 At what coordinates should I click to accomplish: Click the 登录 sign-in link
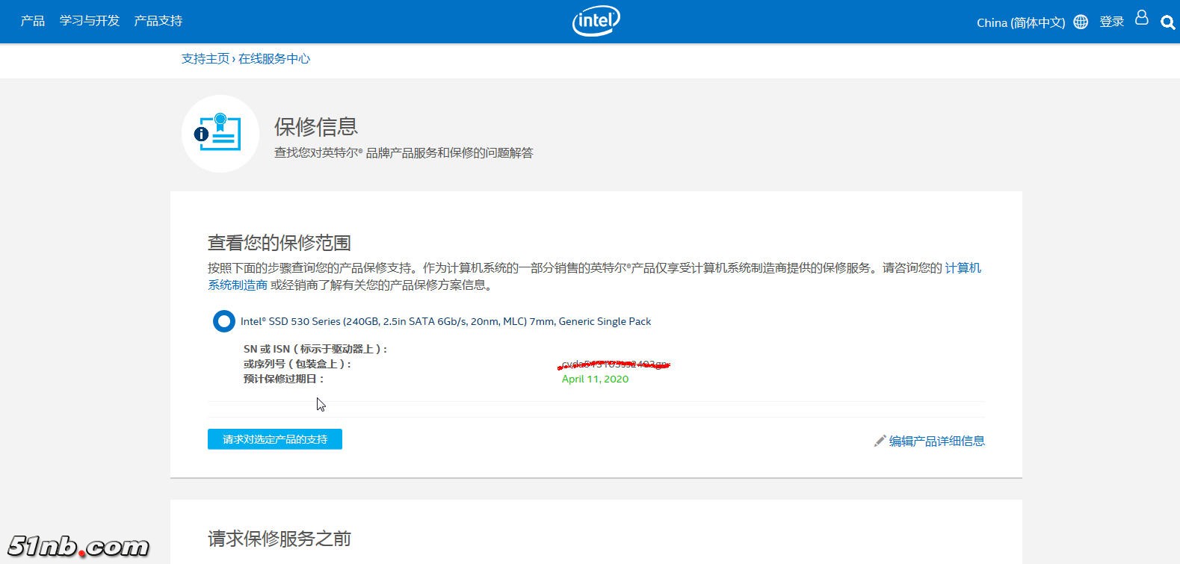pyautogui.click(x=1111, y=22)
